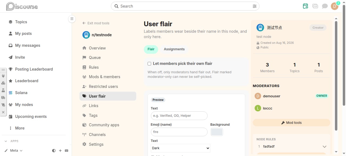Switch to the Assignments tab
Viewport: 346px width, 156px height.
[174, 49]
